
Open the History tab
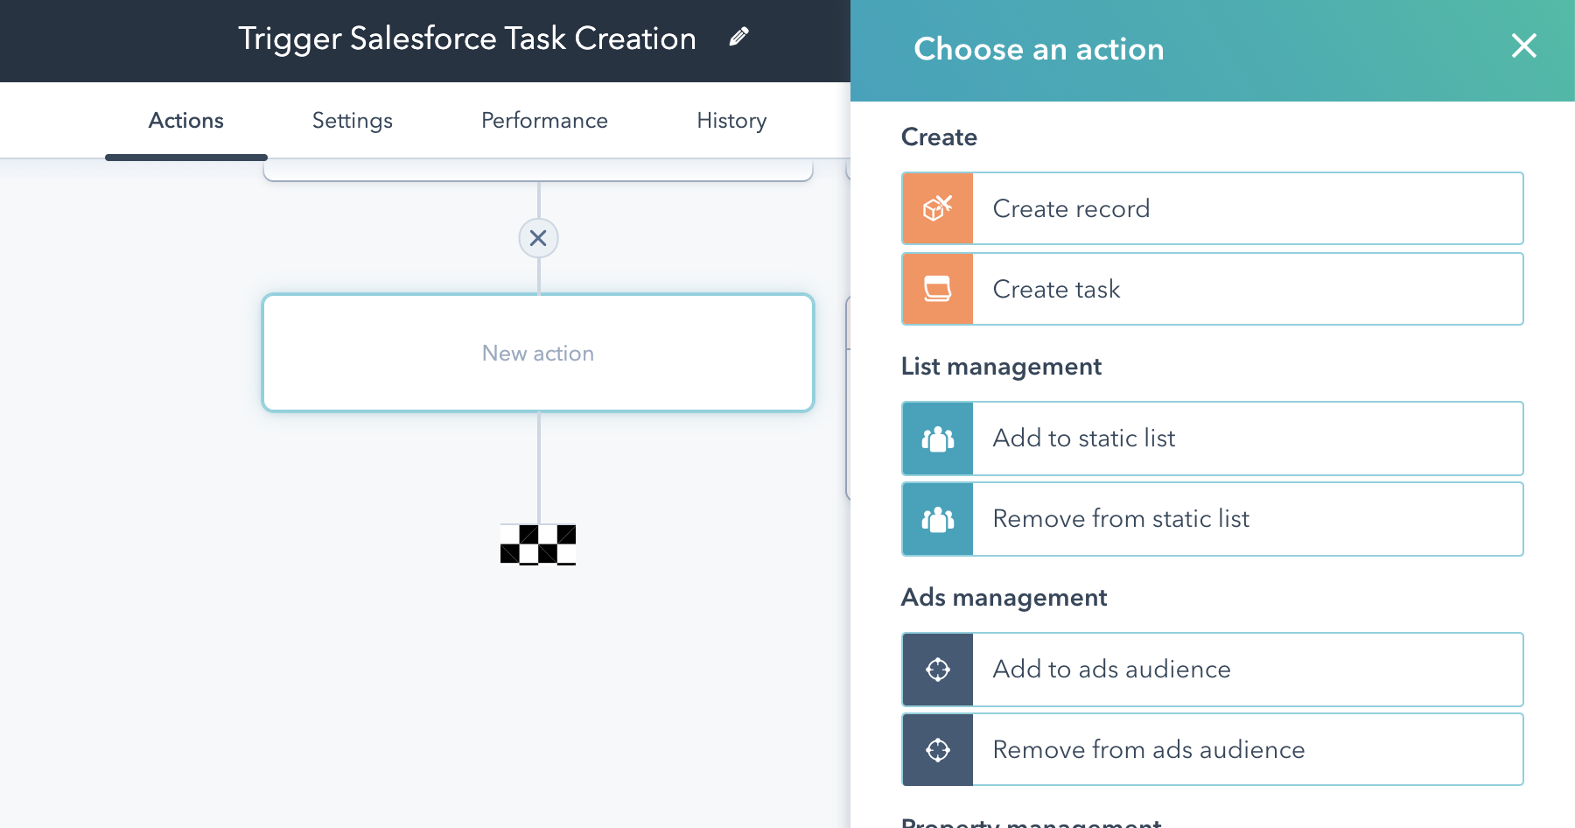pos(731,120)
